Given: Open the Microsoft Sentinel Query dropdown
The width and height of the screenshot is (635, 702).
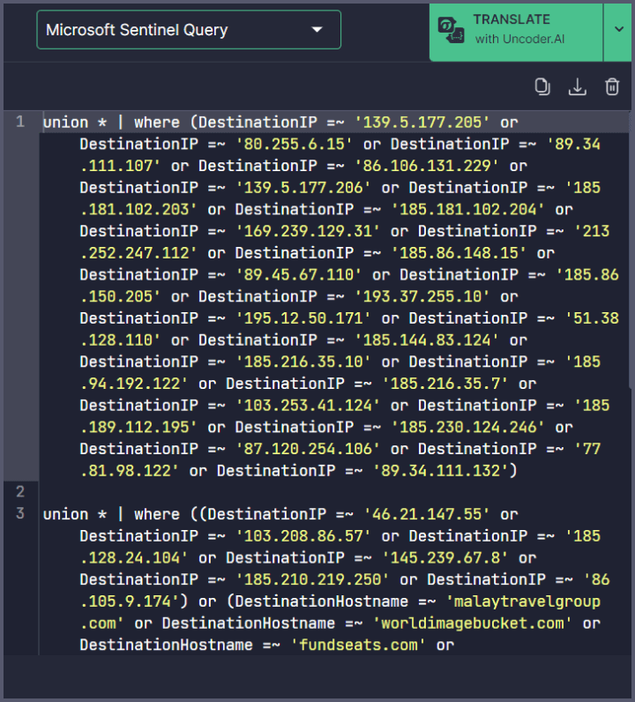Looking at the screenshot, I should [188, 30].
